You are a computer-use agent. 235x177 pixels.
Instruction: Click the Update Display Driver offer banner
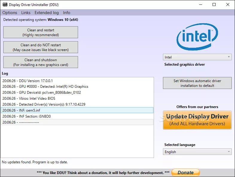click(197, 120)
